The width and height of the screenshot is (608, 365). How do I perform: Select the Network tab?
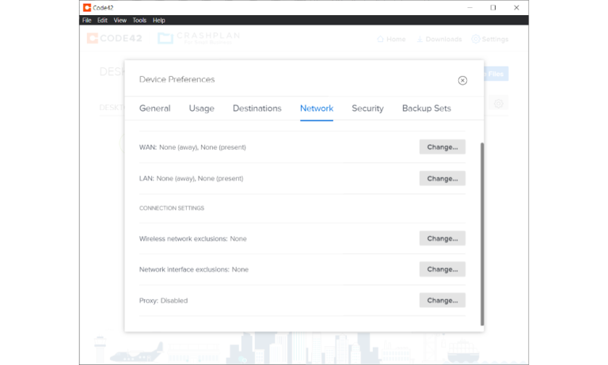pyautogui.click(x=317, y=108)
